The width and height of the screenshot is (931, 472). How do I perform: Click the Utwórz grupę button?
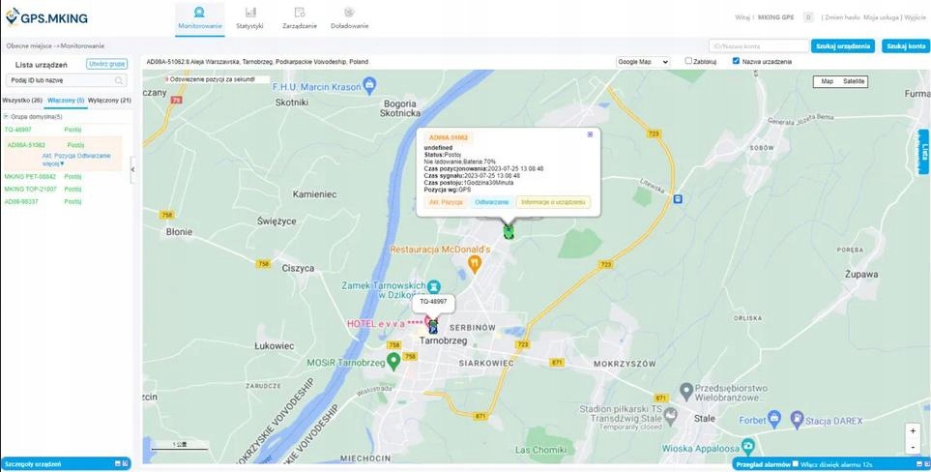click(106, 64)
